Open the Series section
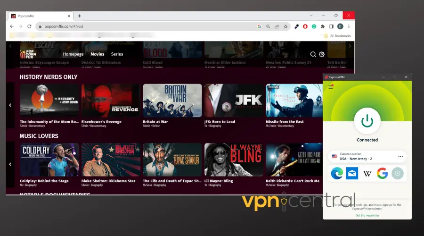 [117, 54]
